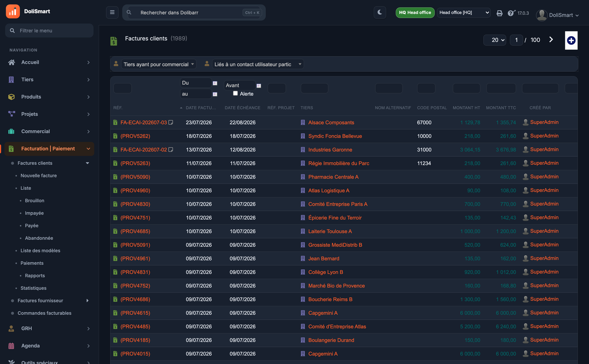Click invoice icon beside (PROV5263)
Screen dimensions: 589x364
[115, 163]
